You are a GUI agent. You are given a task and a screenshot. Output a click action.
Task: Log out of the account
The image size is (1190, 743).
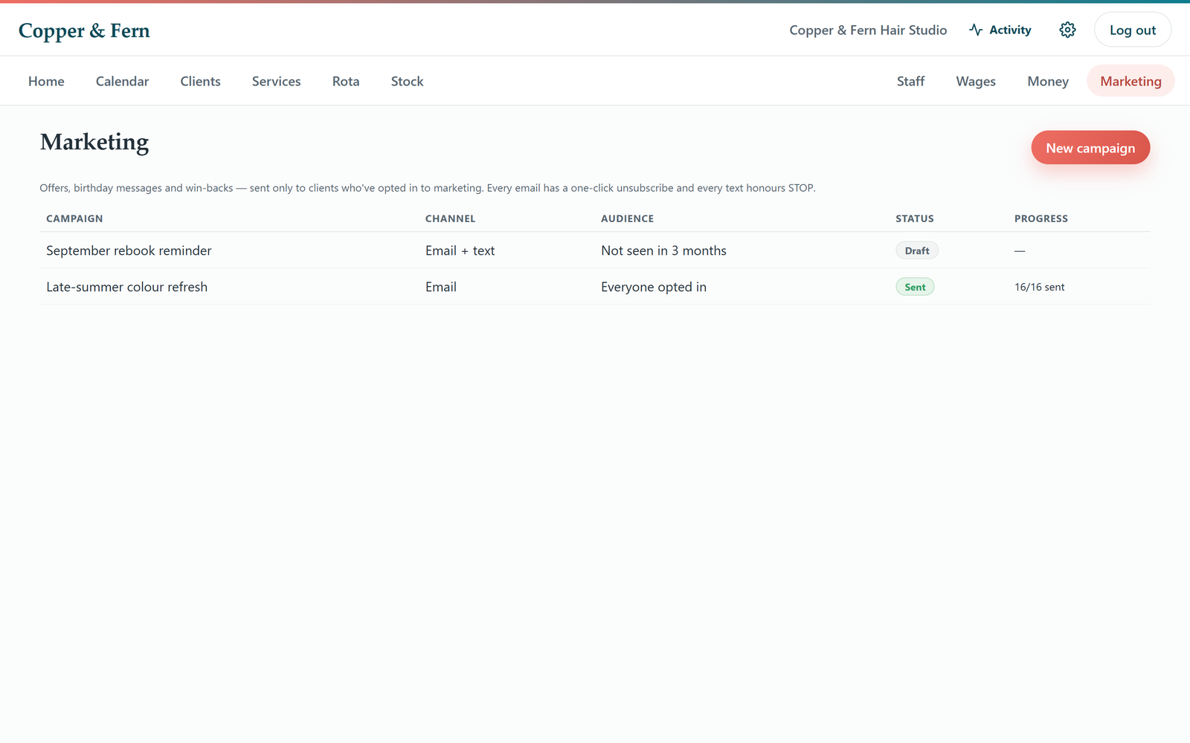1133,30
